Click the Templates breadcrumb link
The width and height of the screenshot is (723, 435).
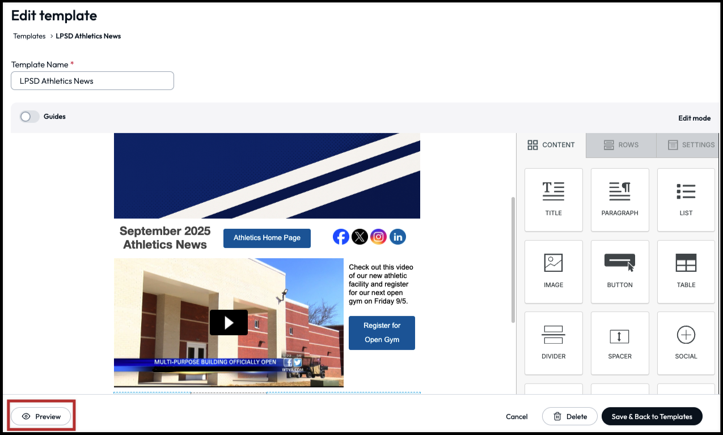(29, 36)
